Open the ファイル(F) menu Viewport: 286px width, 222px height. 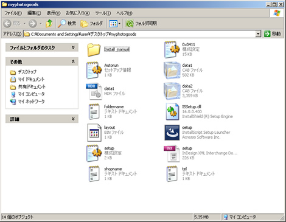pos(13,13)
